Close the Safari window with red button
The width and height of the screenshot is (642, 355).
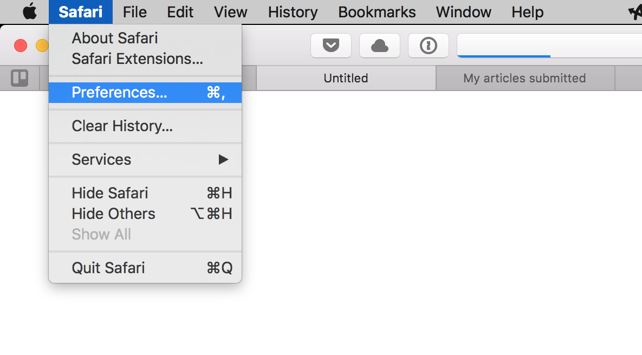21,46
